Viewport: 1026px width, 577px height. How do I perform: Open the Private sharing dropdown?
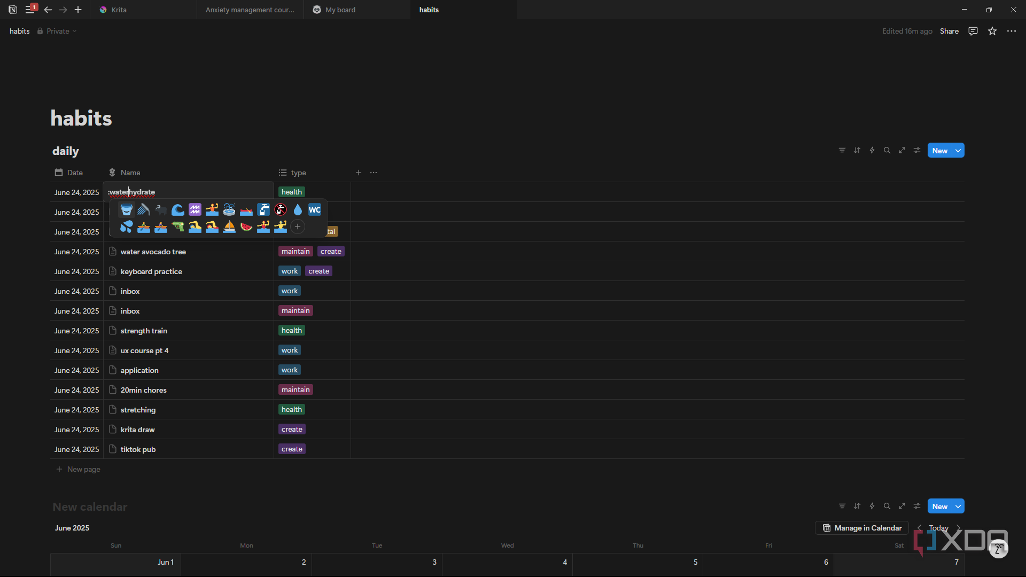point(57,31)
